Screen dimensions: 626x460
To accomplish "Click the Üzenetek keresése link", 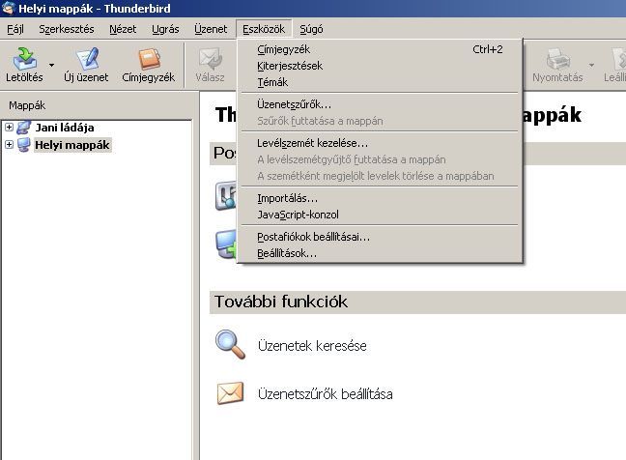I will pyautogui.click(x=312, y=346).
